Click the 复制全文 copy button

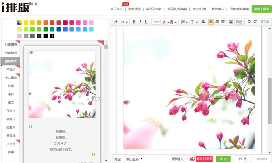pyautogui.click(x=178, y=158)
